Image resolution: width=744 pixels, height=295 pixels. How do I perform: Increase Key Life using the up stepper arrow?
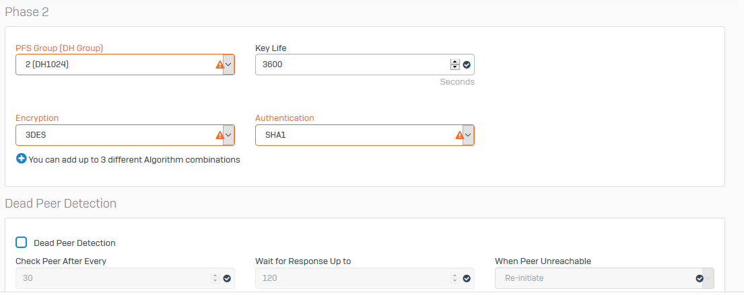pyautogui.click(x=455, y=62)
